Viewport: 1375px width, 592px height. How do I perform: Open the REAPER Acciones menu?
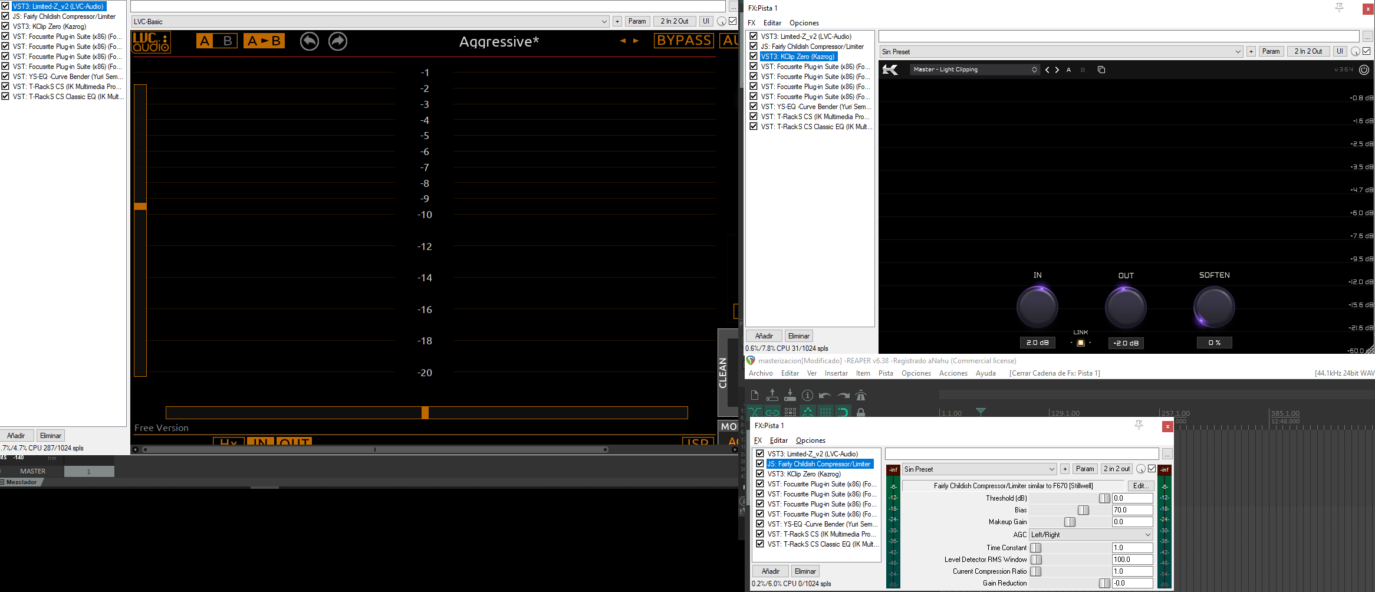click(953, 373)
